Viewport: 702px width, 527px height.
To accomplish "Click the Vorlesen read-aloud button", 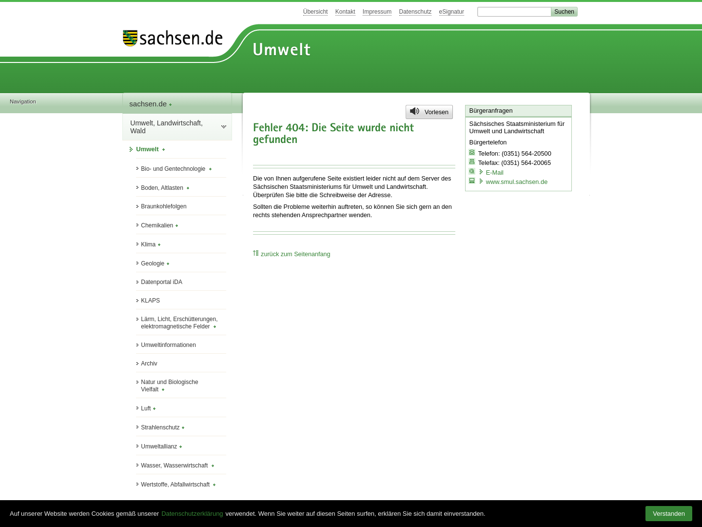I will click(429, 112).
